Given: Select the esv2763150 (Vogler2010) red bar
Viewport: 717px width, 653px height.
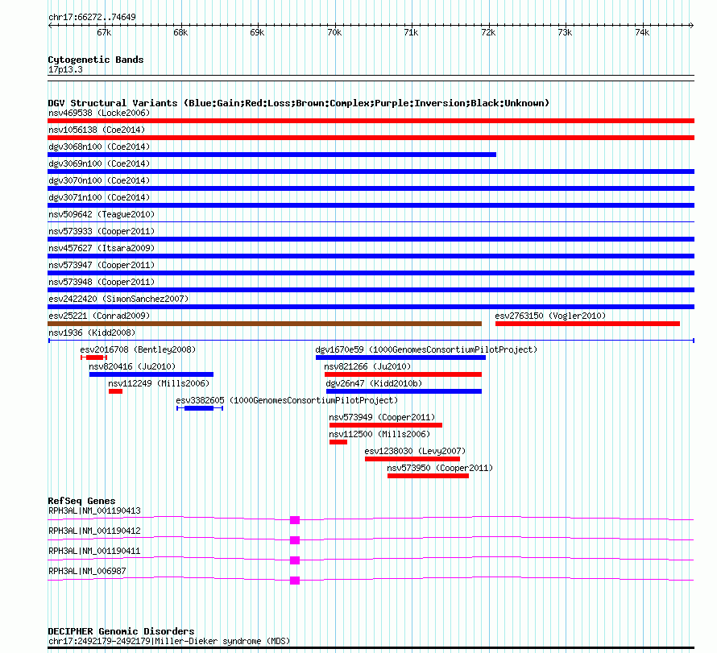Looking at the screenshot, I should click(587, 324).
